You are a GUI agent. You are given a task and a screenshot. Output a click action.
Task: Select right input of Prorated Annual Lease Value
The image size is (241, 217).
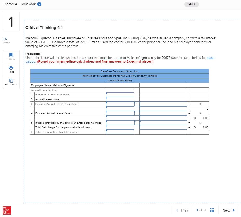pos(163,113)
